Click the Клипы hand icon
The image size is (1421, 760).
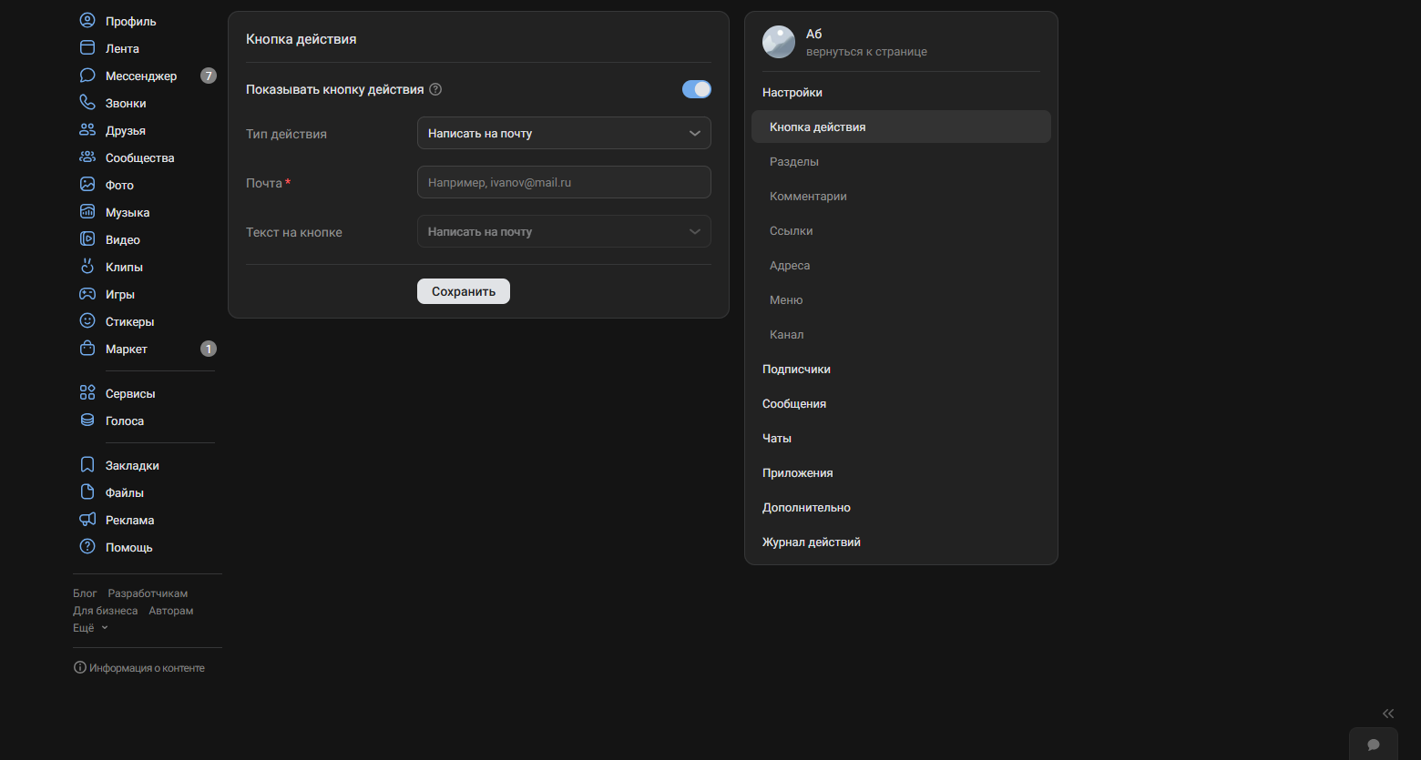coord(87,266)
